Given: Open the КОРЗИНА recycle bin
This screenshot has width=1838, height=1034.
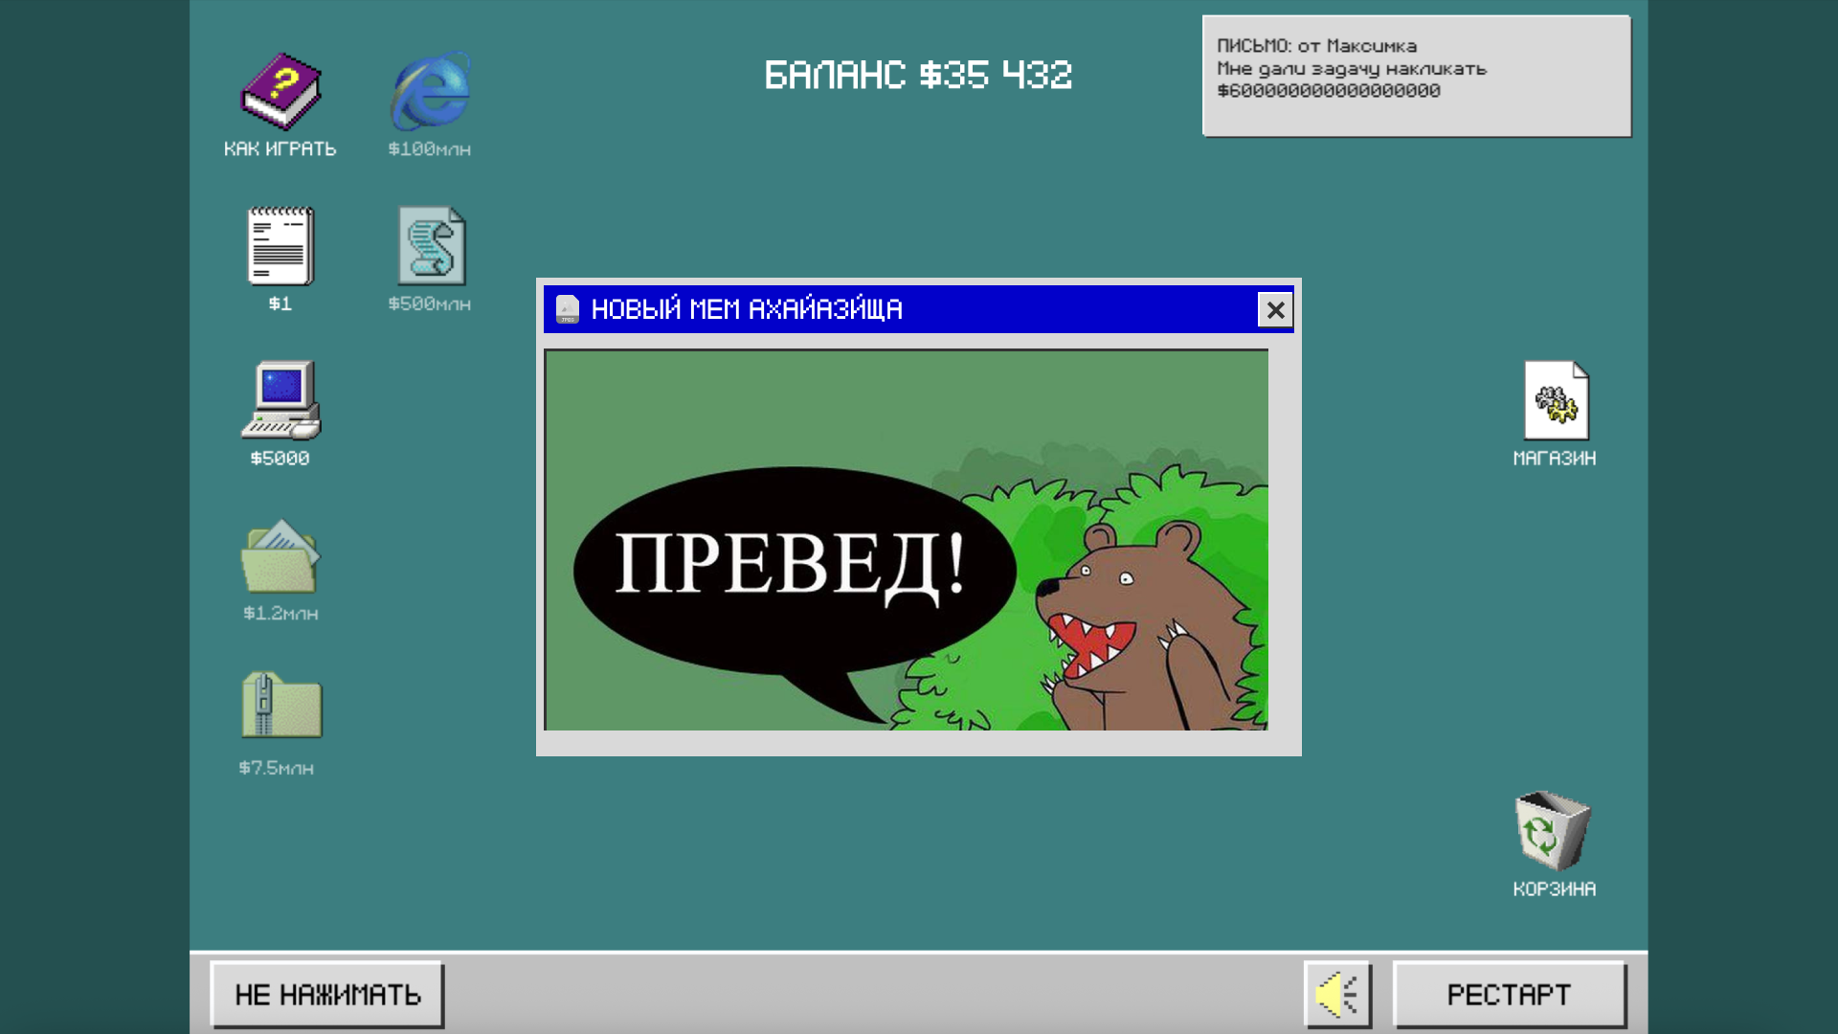Looking at the screenshot, I should click(x=1552, y=830).
